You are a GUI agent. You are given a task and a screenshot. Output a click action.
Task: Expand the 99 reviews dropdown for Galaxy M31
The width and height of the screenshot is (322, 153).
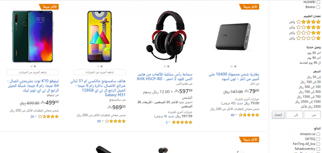tap(100, 121)
